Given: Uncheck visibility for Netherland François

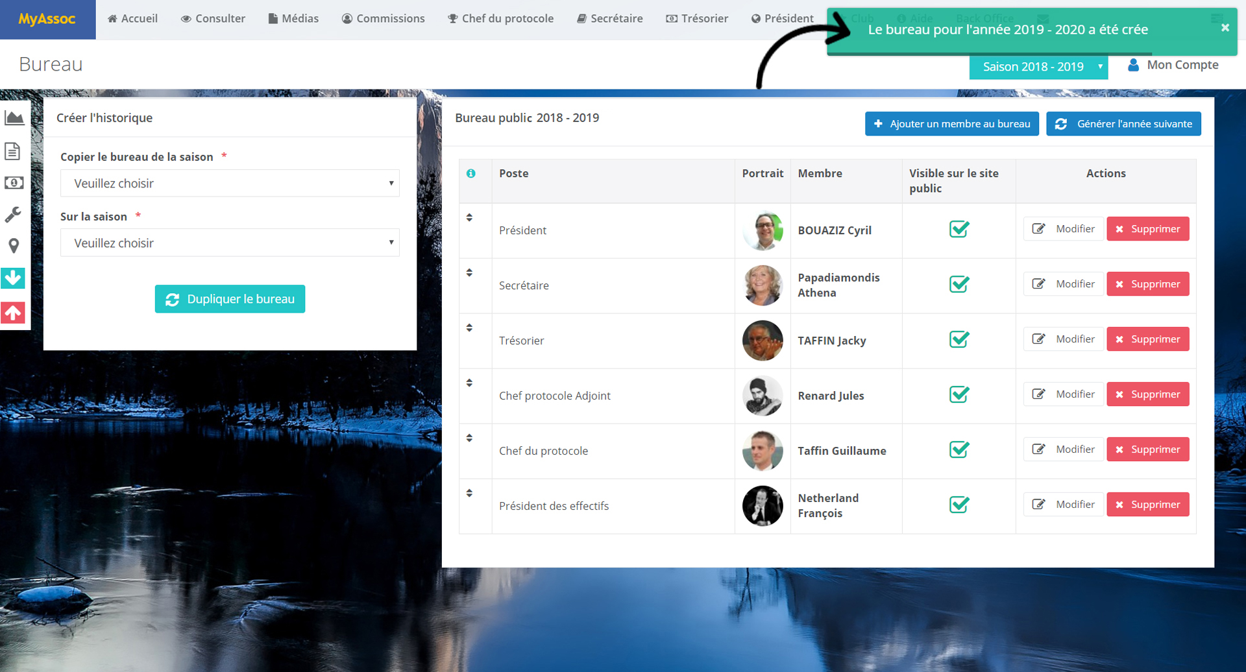Looking at the screenshot, I should pos(959,505).
